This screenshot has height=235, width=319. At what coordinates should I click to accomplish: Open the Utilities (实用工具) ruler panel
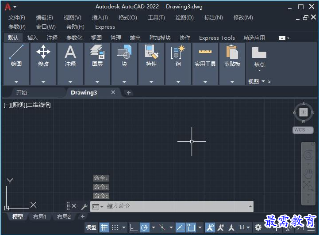[205, 63]
